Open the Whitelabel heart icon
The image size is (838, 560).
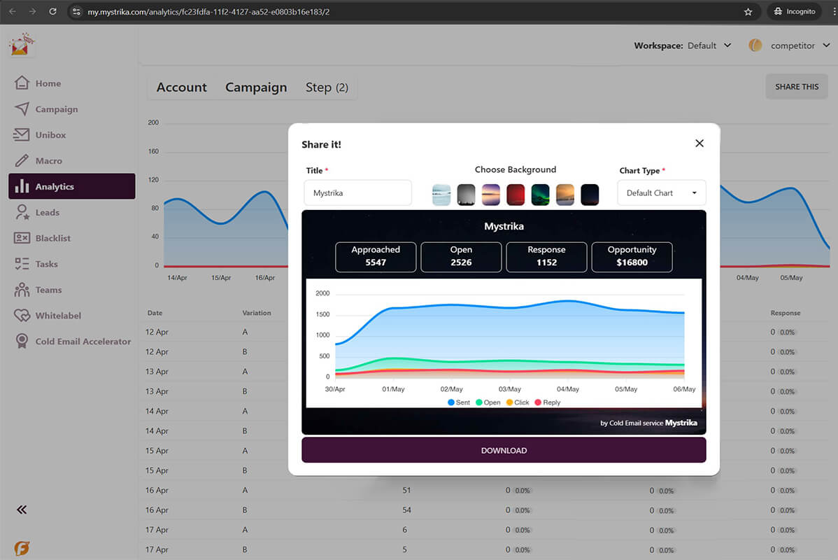[x=22, y=316]
